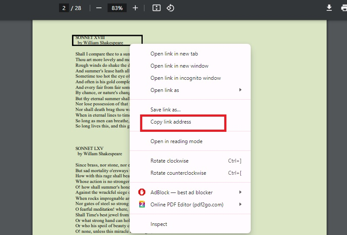Click the line starting 'Shall I compare thee'
This screenshot has width=347, height=235.
102,54
